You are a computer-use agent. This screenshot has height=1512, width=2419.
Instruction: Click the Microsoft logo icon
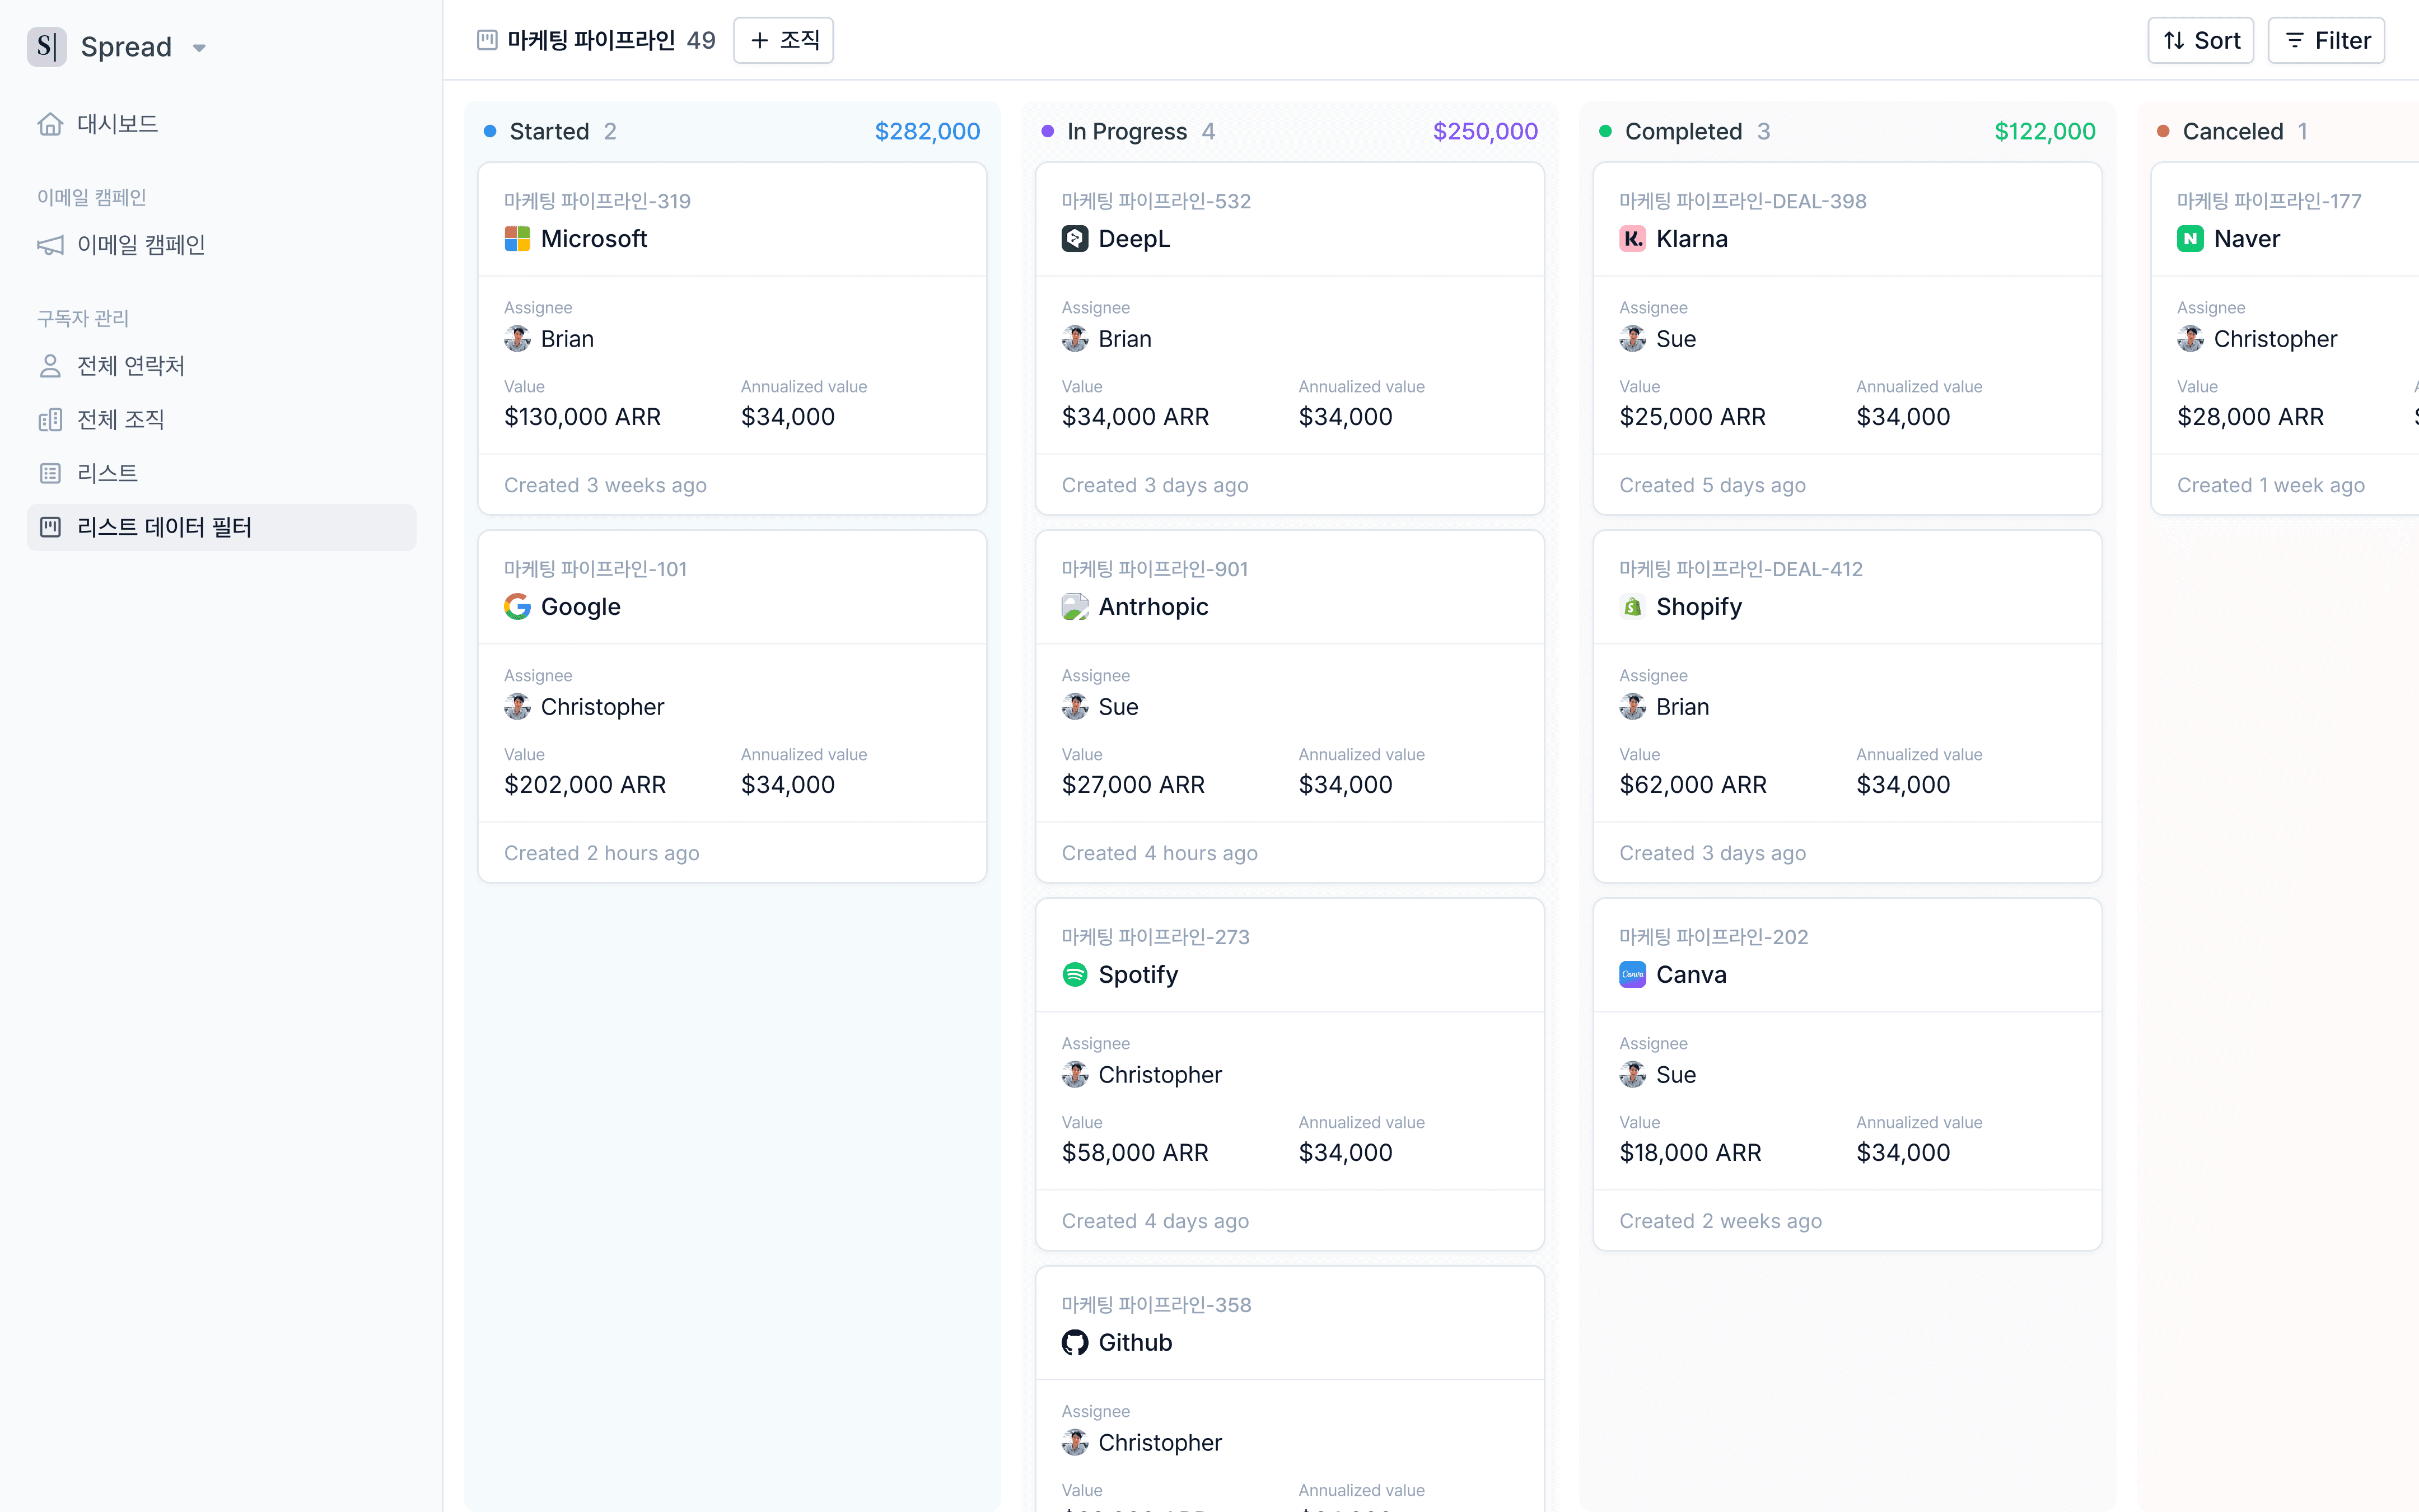pyautogui.click(x=517, y=239)
